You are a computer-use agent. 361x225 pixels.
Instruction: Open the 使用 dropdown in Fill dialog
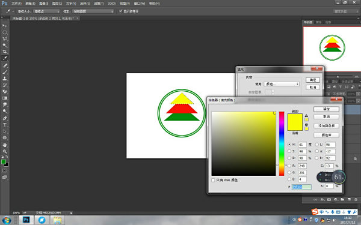point(282,84)
